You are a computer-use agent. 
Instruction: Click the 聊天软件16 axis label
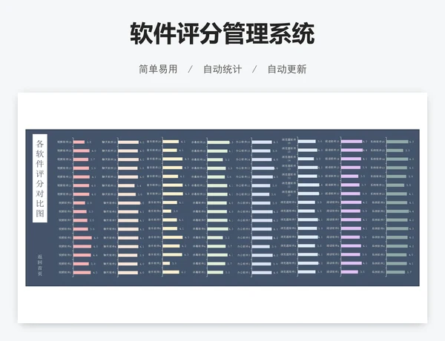click(x=109, y=142)
